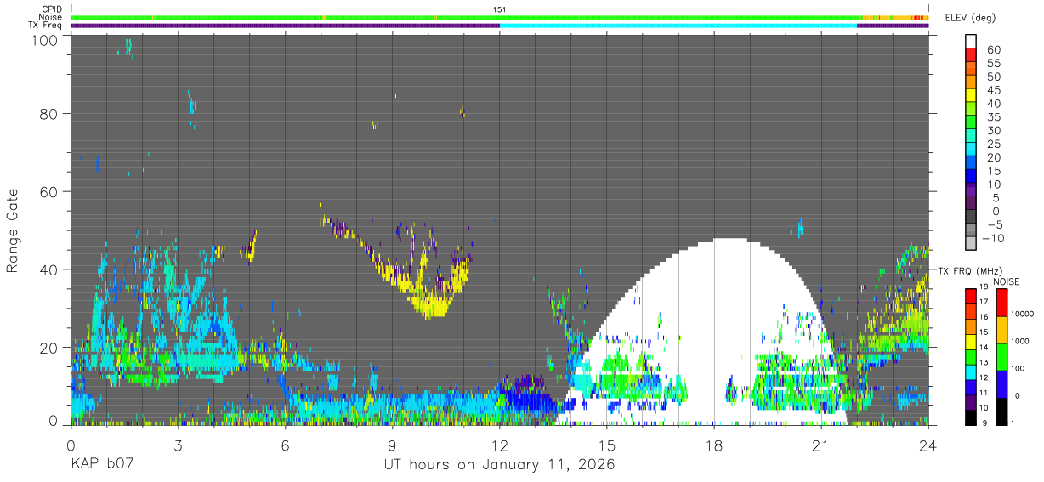Click the dark blue echo patch near 13 UT
The width and height of the screenshot is (1044, 482).
(x=529, y=396)
